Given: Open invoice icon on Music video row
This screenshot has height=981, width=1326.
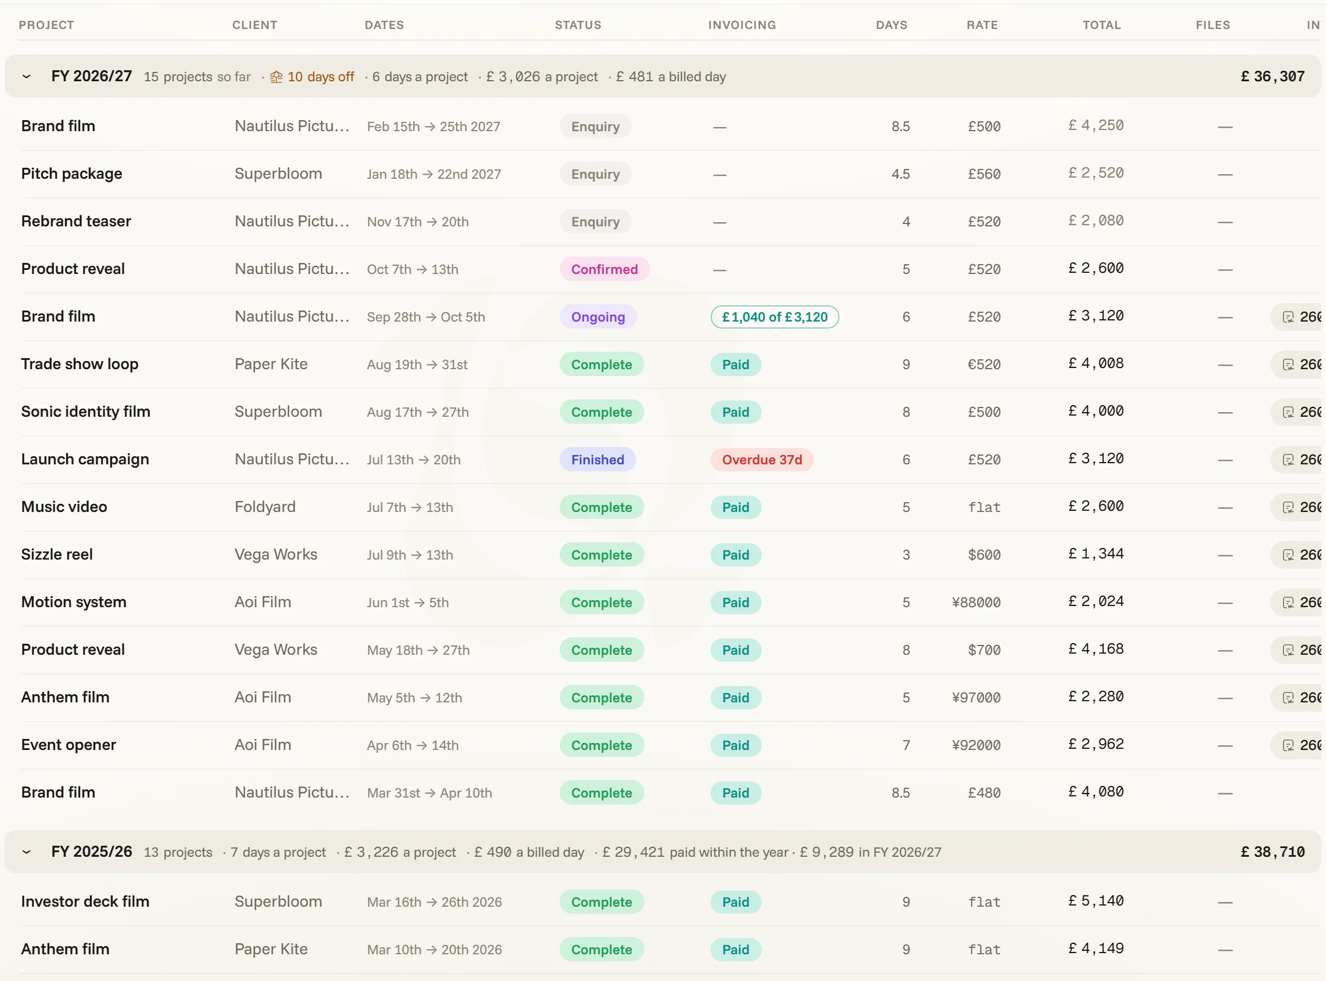Looking at the screenshot, I should (1288, 507).
